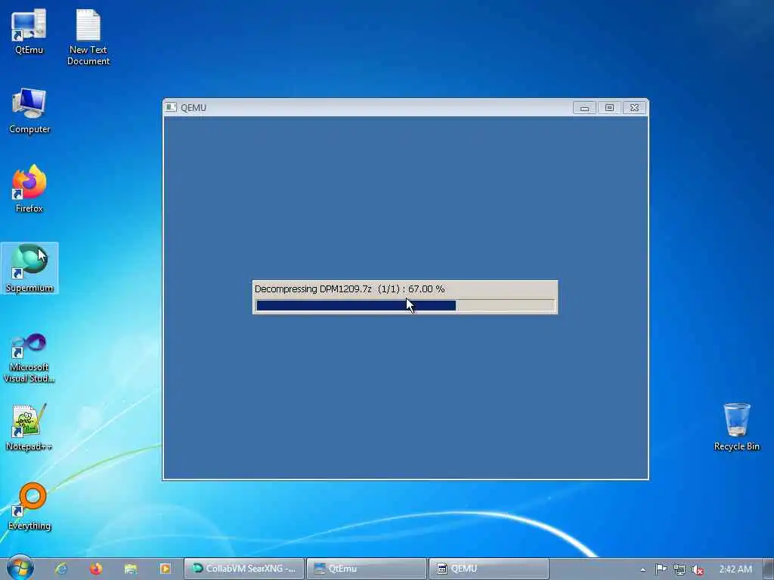Viewport: 774px width, 580px height.
Task: Click the Show Desktop strip
Action: [x=769, y=569]
